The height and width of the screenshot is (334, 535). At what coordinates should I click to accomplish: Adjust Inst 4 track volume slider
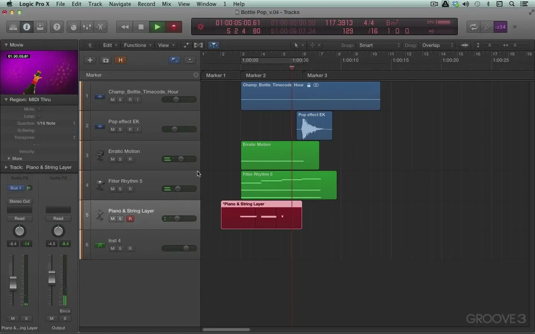[x=179, y=248]
